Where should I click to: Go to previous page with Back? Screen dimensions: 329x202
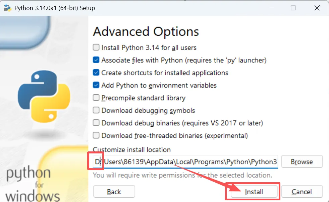tap(114, 192)
